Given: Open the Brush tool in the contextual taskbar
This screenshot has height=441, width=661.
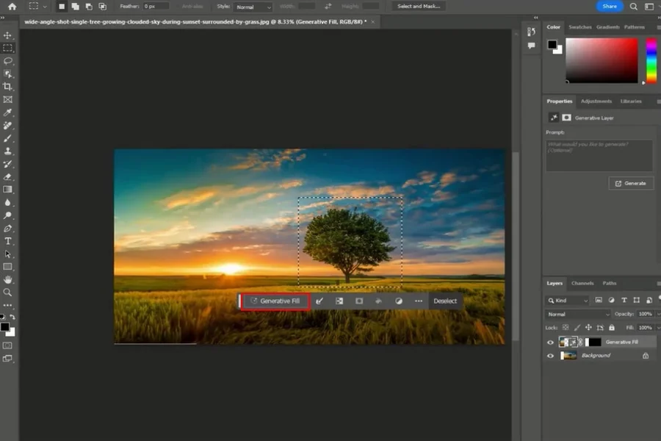Looking at the screenshot, I should 320,301.
